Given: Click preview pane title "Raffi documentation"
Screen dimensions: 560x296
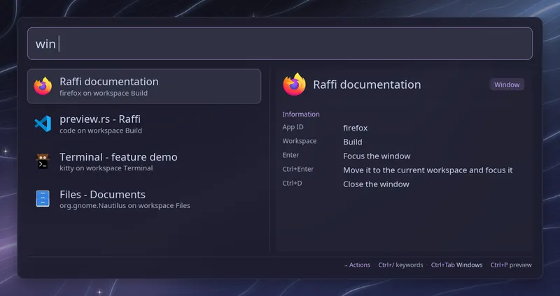Looking at the screenshot, I should click(367, 84).
